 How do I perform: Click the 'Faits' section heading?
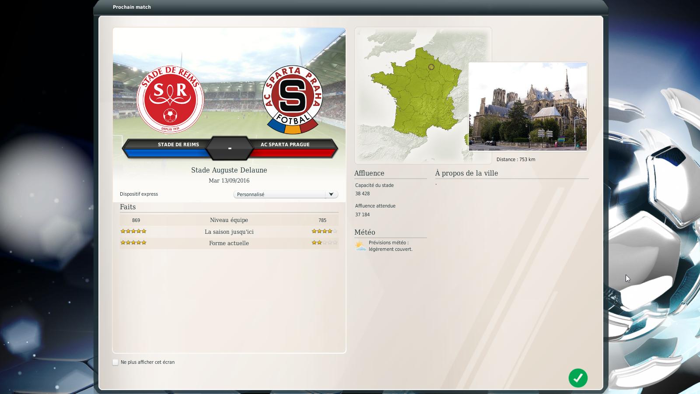[x=128, y=207]
